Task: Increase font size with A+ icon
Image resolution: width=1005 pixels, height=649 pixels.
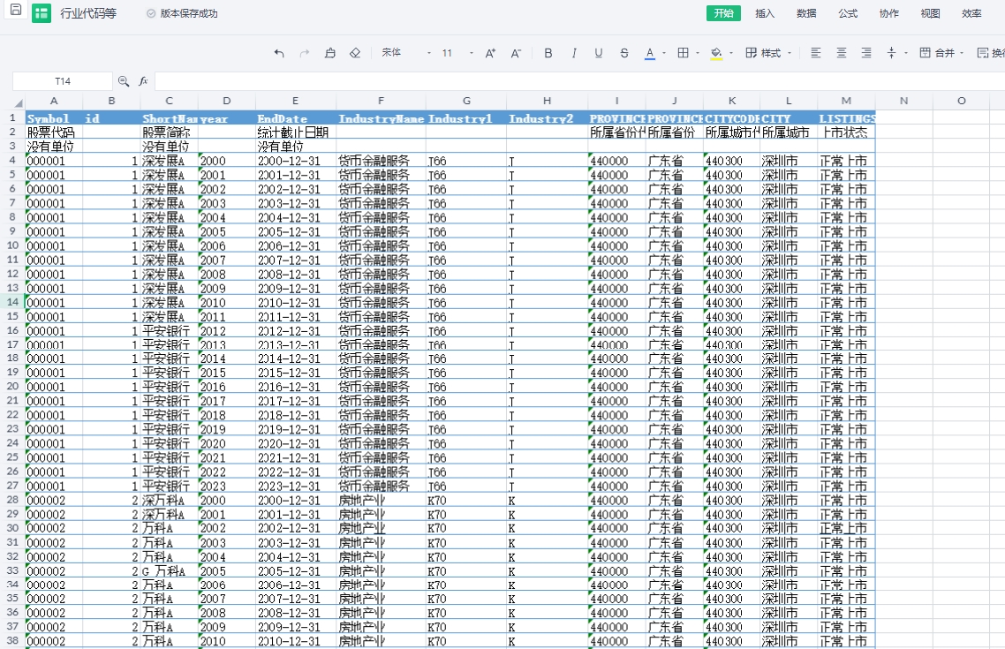Action: click(x=490, y=53)
